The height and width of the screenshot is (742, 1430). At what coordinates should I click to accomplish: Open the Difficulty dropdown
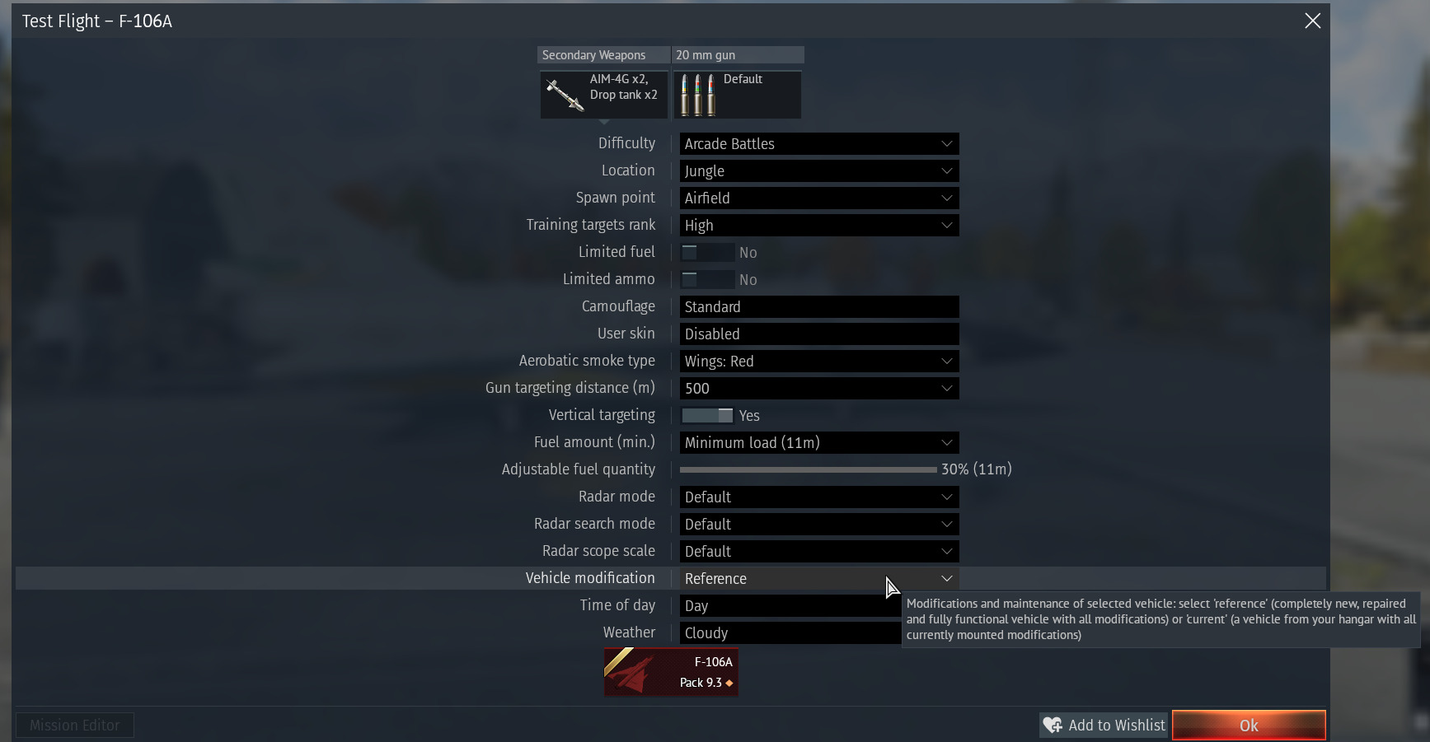pyautogui.click(x=818, y=143)
